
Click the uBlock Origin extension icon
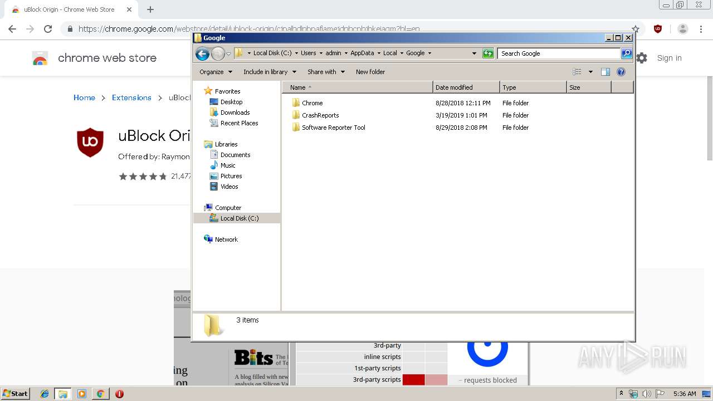coord(658,29)
